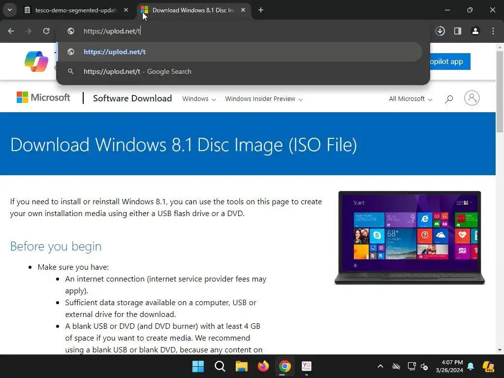Open the notifications bell icon
Viewport: 504px width, 378px height.
coord(471,366)
